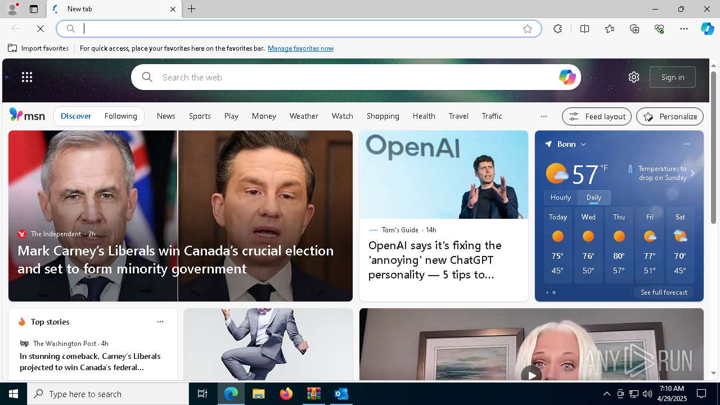Open the MSN app launcher grid
This screenshot has width=720, height=405.
(27, 77)
